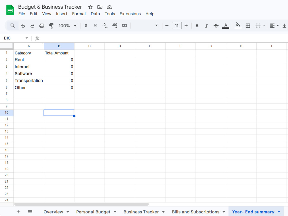Expand merge cells options arrow
Screen dimensions: 288x216
264,26
